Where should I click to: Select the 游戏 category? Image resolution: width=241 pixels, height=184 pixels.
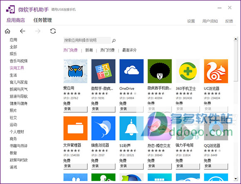[x=13, y=167]
